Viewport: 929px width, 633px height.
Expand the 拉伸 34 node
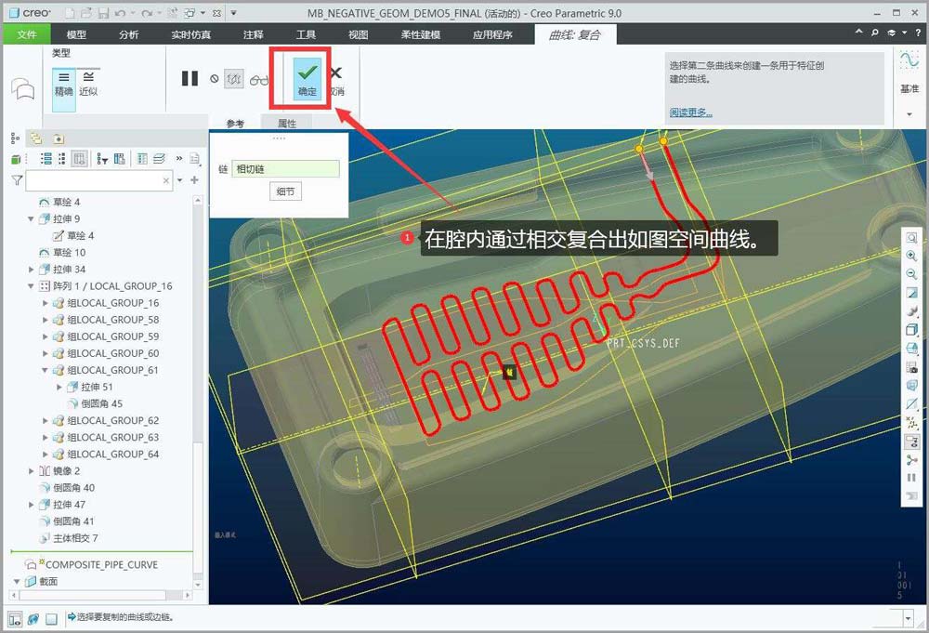click(x=31, y=269)
